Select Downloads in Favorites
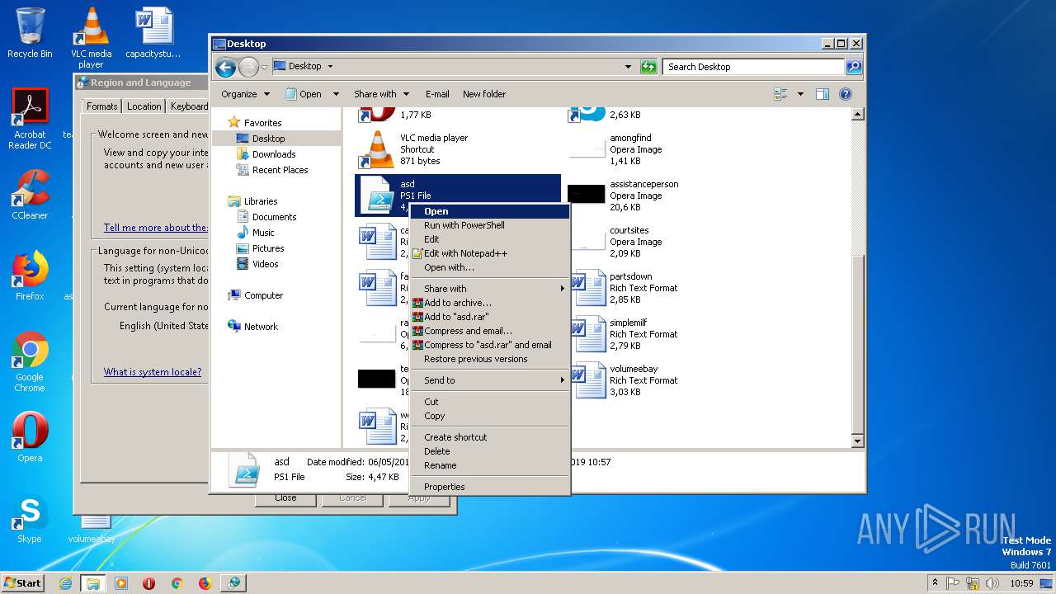1056x594 pixels. pyautogui.click(x=274, y=154)
